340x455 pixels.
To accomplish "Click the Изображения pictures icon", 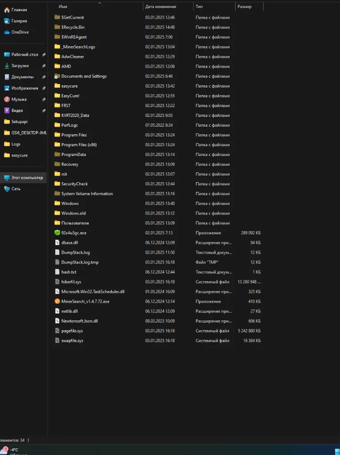I will click(7, 88).
